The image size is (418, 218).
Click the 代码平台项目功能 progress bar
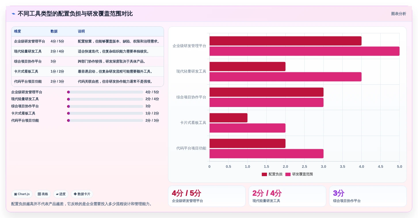point(105,120)
